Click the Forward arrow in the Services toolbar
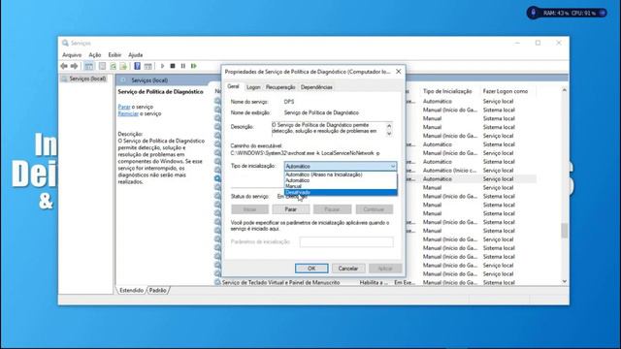Screen dimensions: 621x349 pyautogui.click(x=74, y=66)
